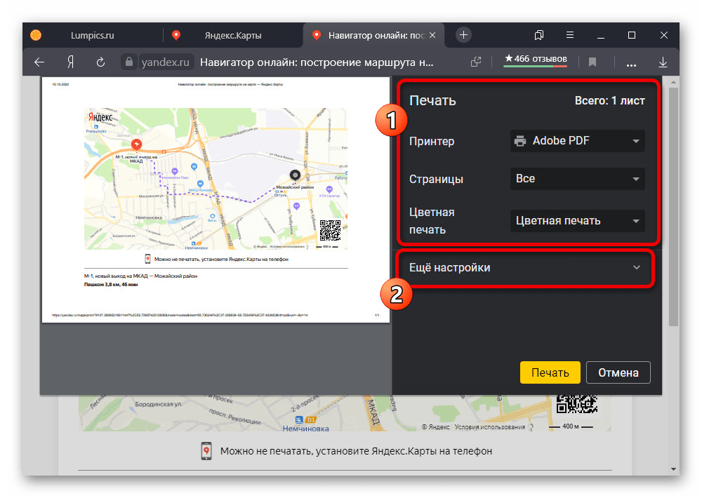The image size is (702, 498).
Task: Click the yellow Печать button
Action: (x=550, y=372)
